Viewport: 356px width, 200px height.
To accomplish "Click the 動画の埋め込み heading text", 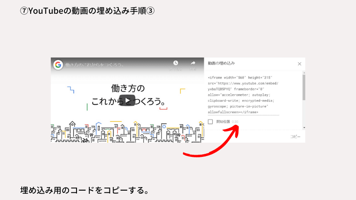I will coord(221,63).
